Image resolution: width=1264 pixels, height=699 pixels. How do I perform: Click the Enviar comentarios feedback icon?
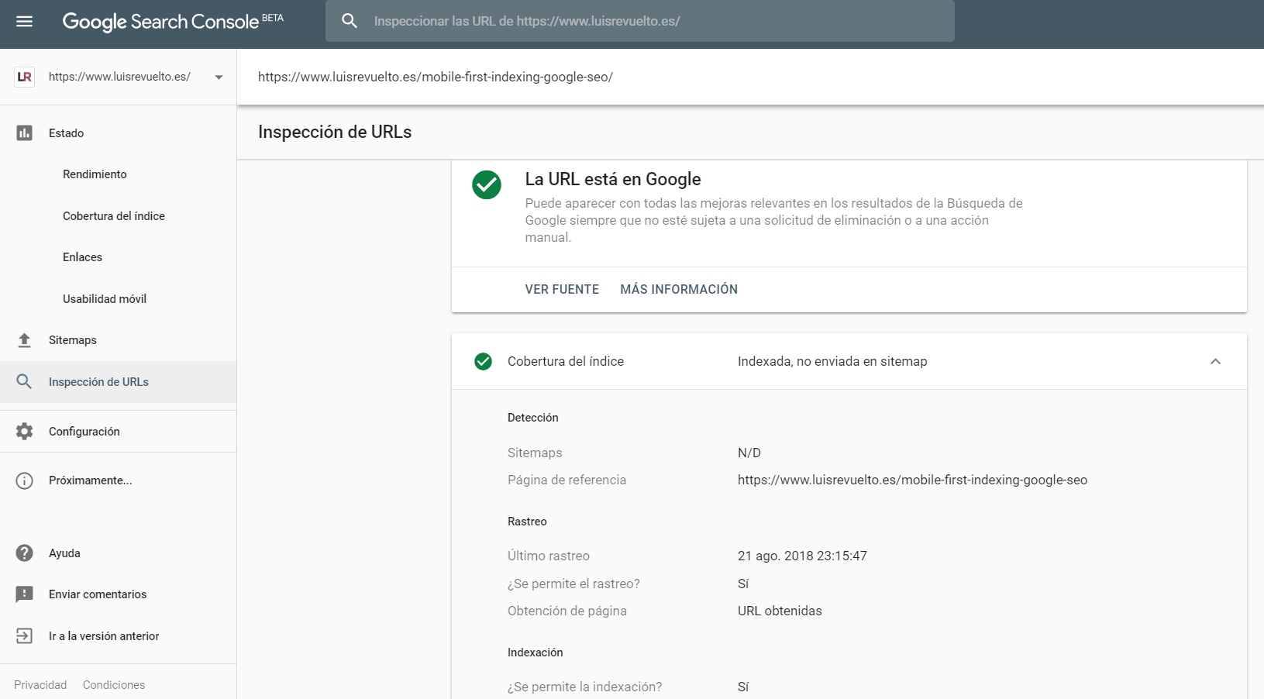(25, 594)
